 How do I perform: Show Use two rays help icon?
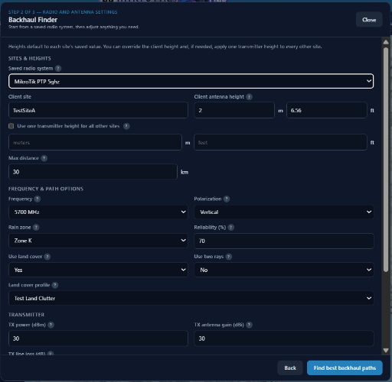click(229, 257)
